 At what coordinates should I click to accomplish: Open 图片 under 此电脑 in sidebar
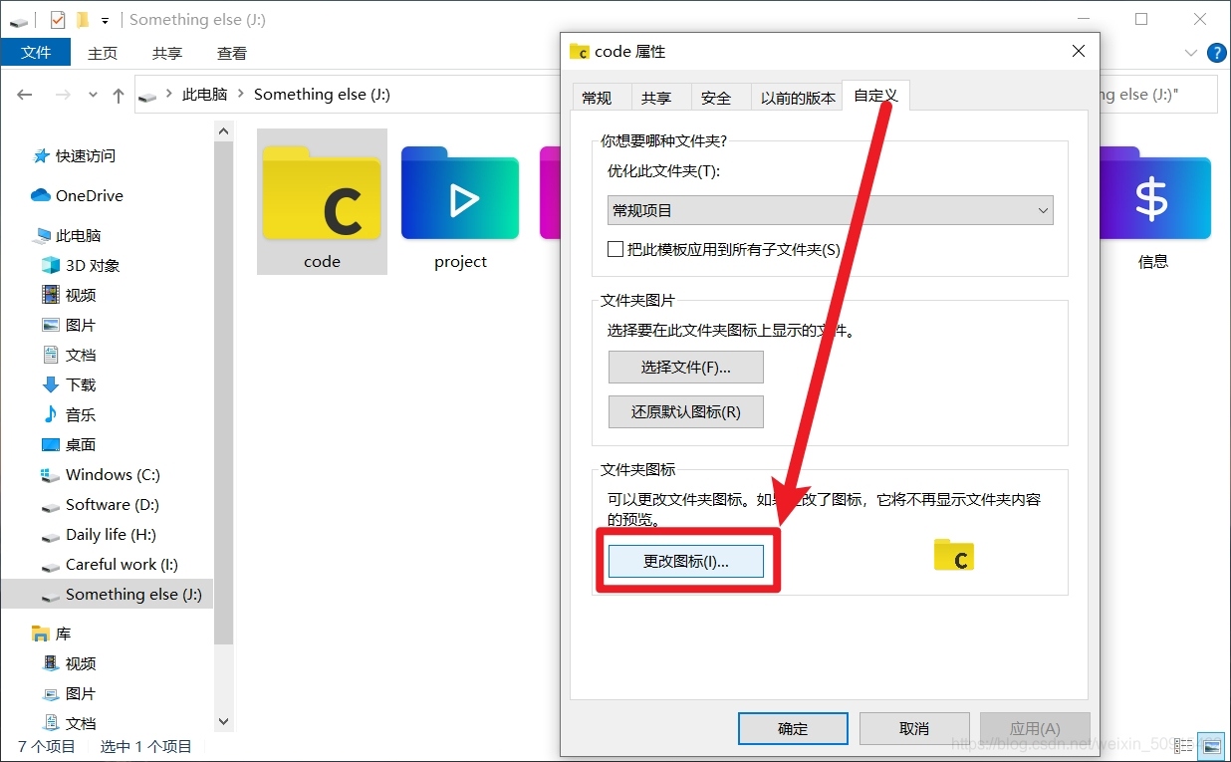pyautogui.click(x=69, y=326)
